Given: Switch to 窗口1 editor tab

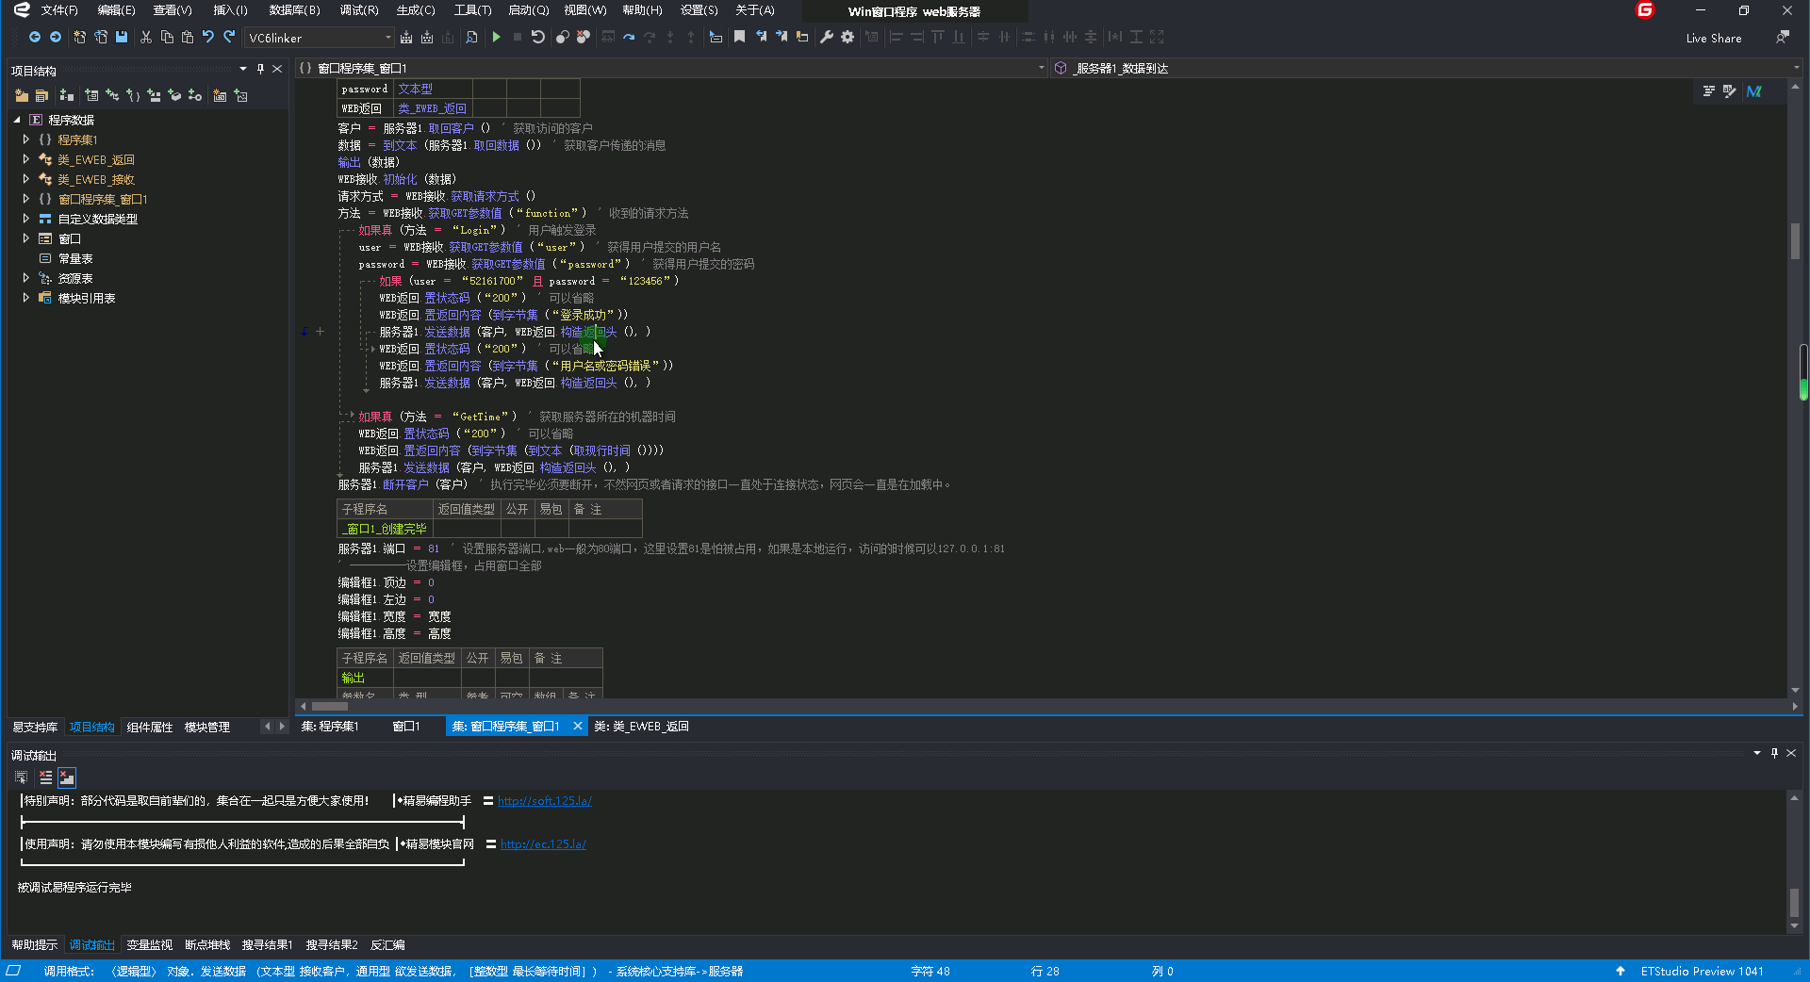Looking at the screenshot, I should [x=406, y=727].
